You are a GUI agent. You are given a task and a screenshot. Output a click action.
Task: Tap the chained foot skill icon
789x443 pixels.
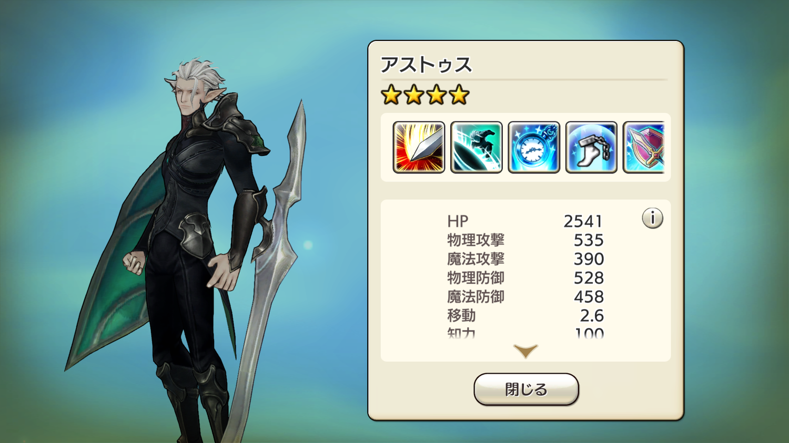coord(591,147)
